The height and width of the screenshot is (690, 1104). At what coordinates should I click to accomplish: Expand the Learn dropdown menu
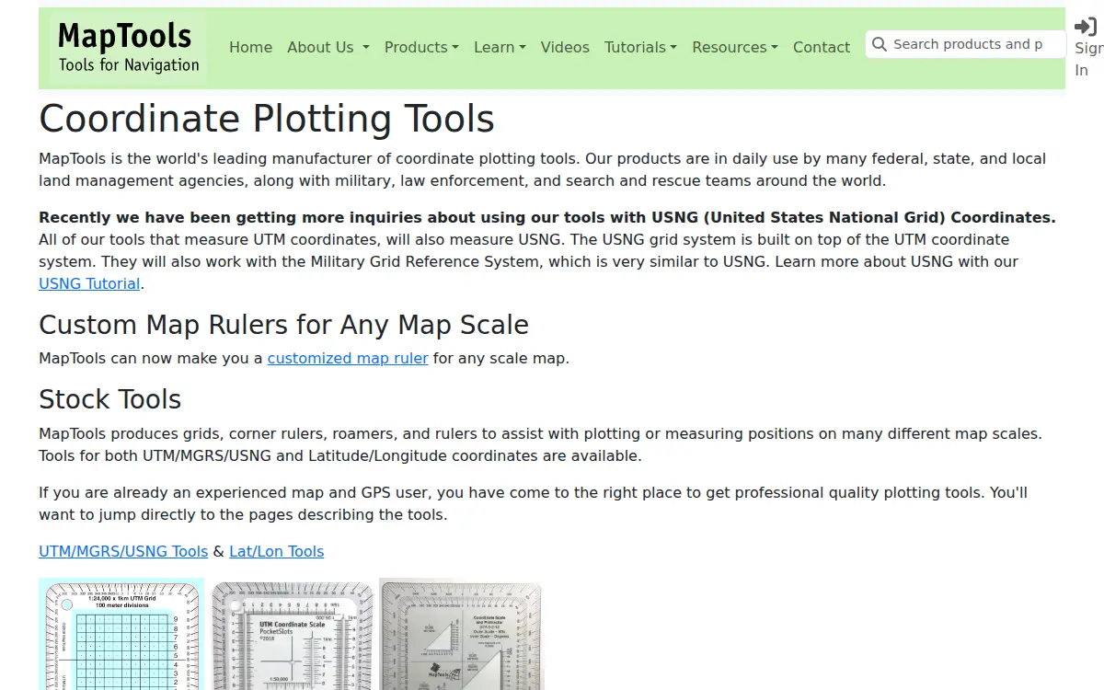tap(500, 47)
